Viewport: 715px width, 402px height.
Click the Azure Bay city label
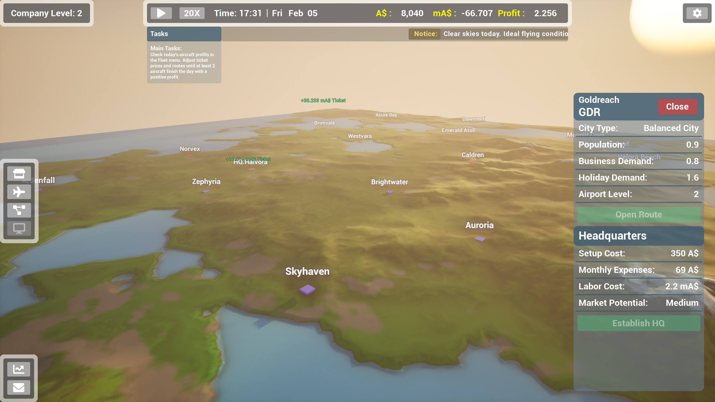click(386, 115)
